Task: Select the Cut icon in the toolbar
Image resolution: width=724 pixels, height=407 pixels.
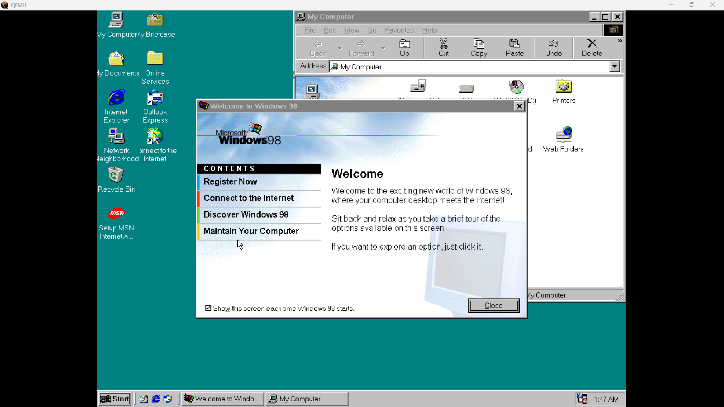Action: [x=443, y=47]
